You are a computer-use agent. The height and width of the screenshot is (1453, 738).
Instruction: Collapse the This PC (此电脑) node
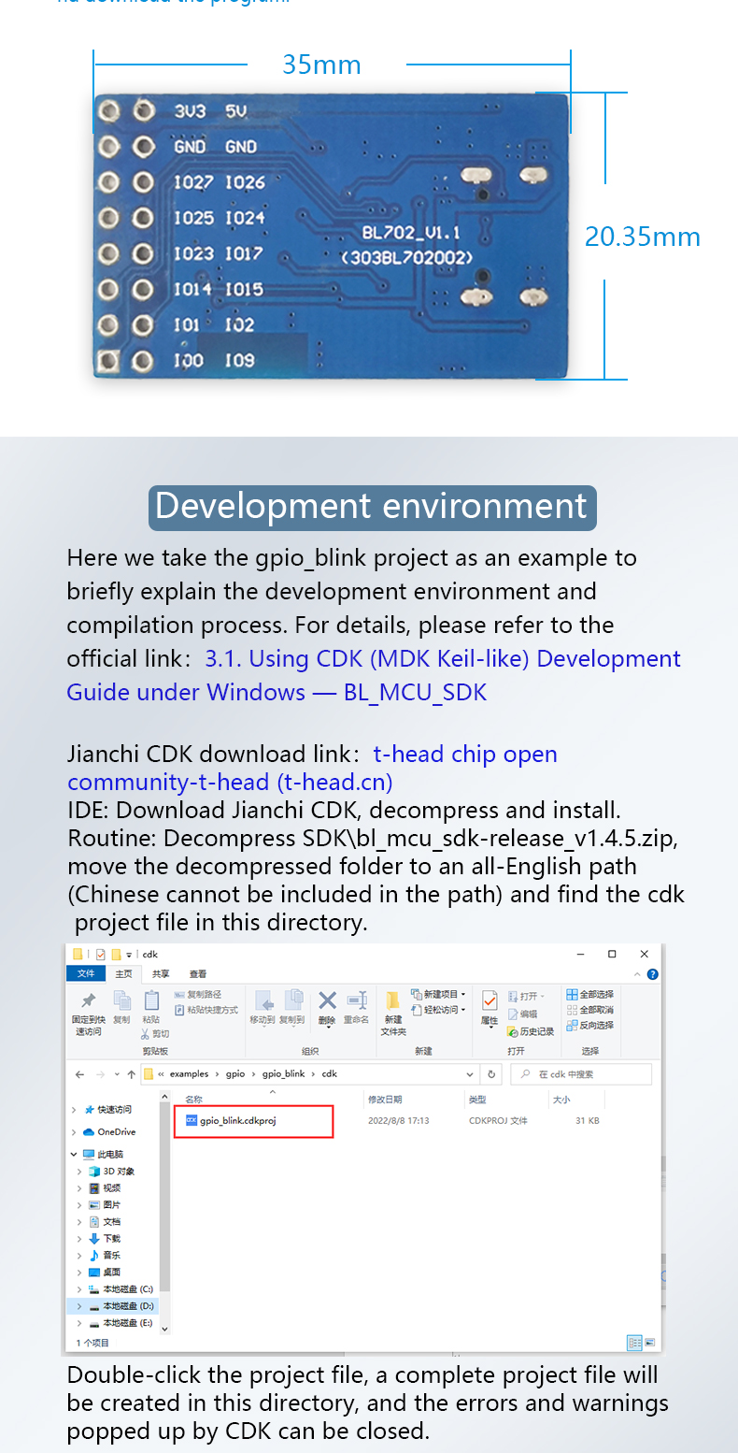pos(74,1155)
